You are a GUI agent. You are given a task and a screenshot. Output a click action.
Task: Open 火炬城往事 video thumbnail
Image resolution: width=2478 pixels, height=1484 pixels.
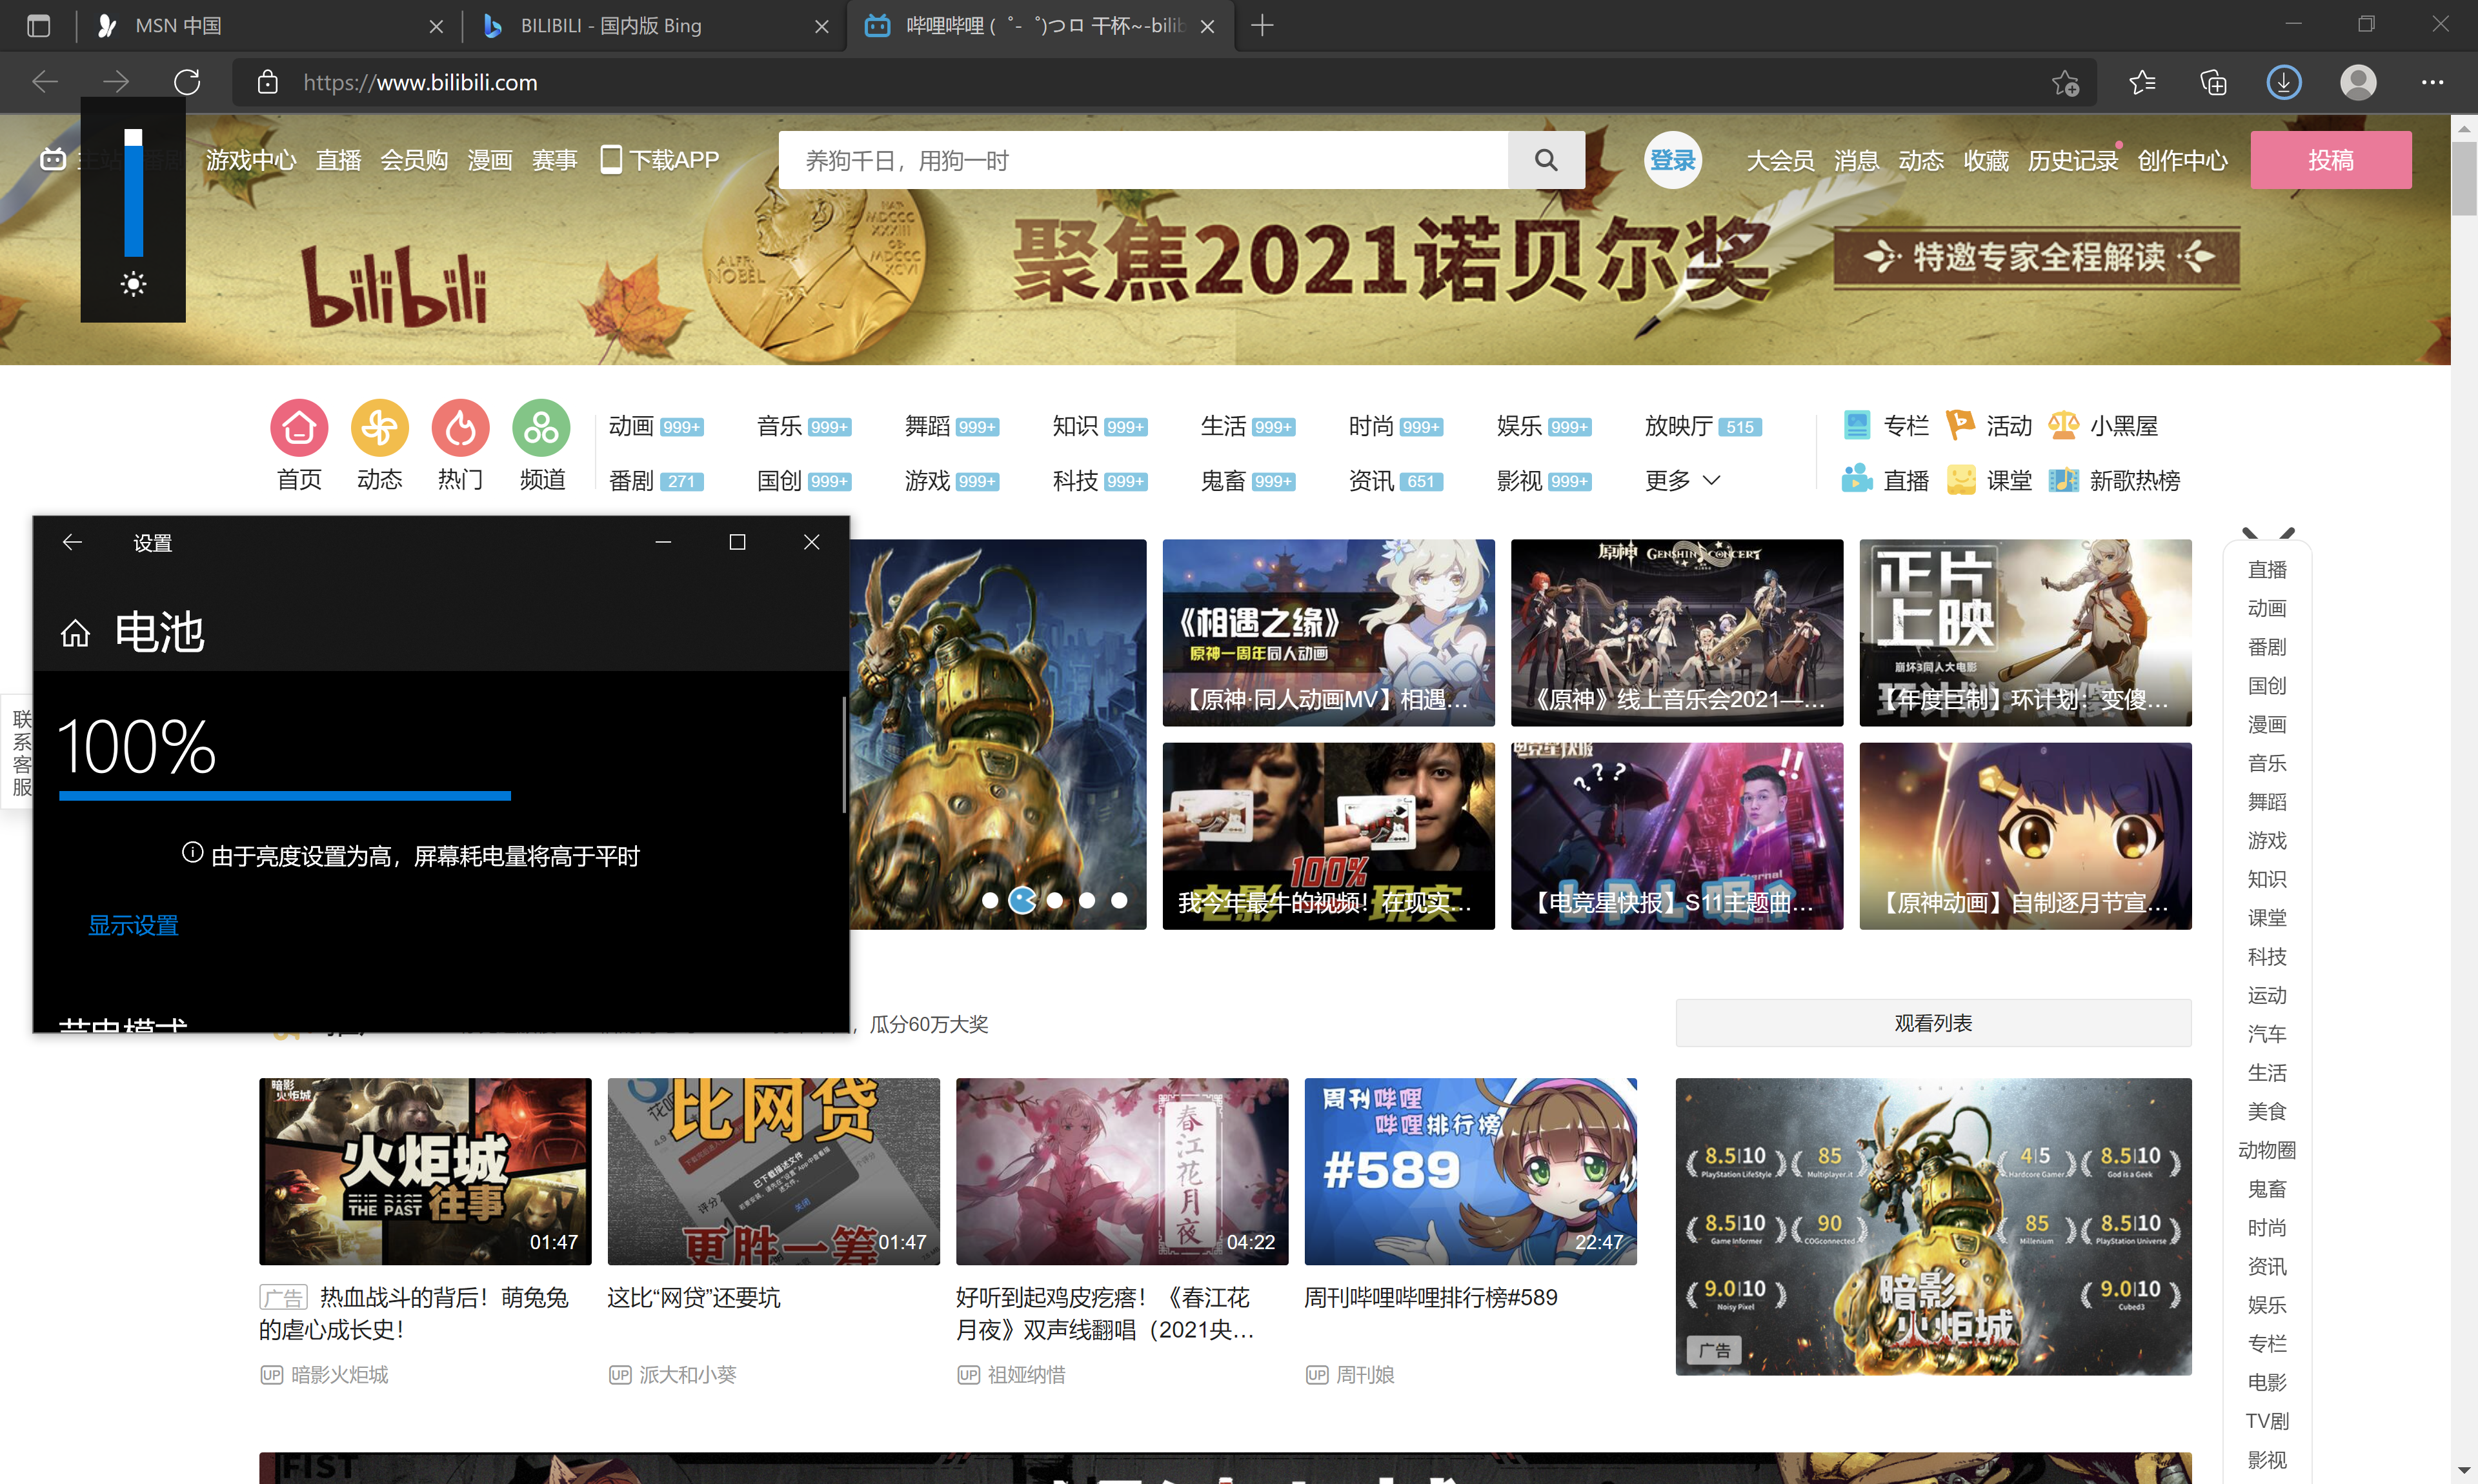point(425,1170)
